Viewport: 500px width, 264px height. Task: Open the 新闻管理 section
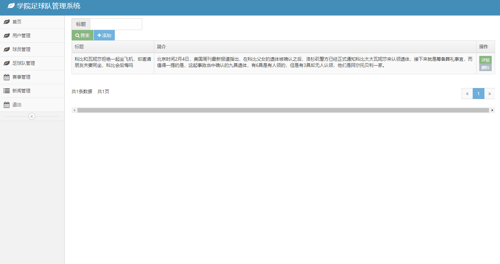(x=21, y=90)
